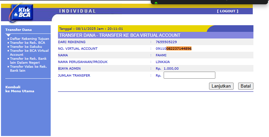This screenshot has width=269, height=137.
Task: Log out via the LOGOUT link
Action: point(228,11)
